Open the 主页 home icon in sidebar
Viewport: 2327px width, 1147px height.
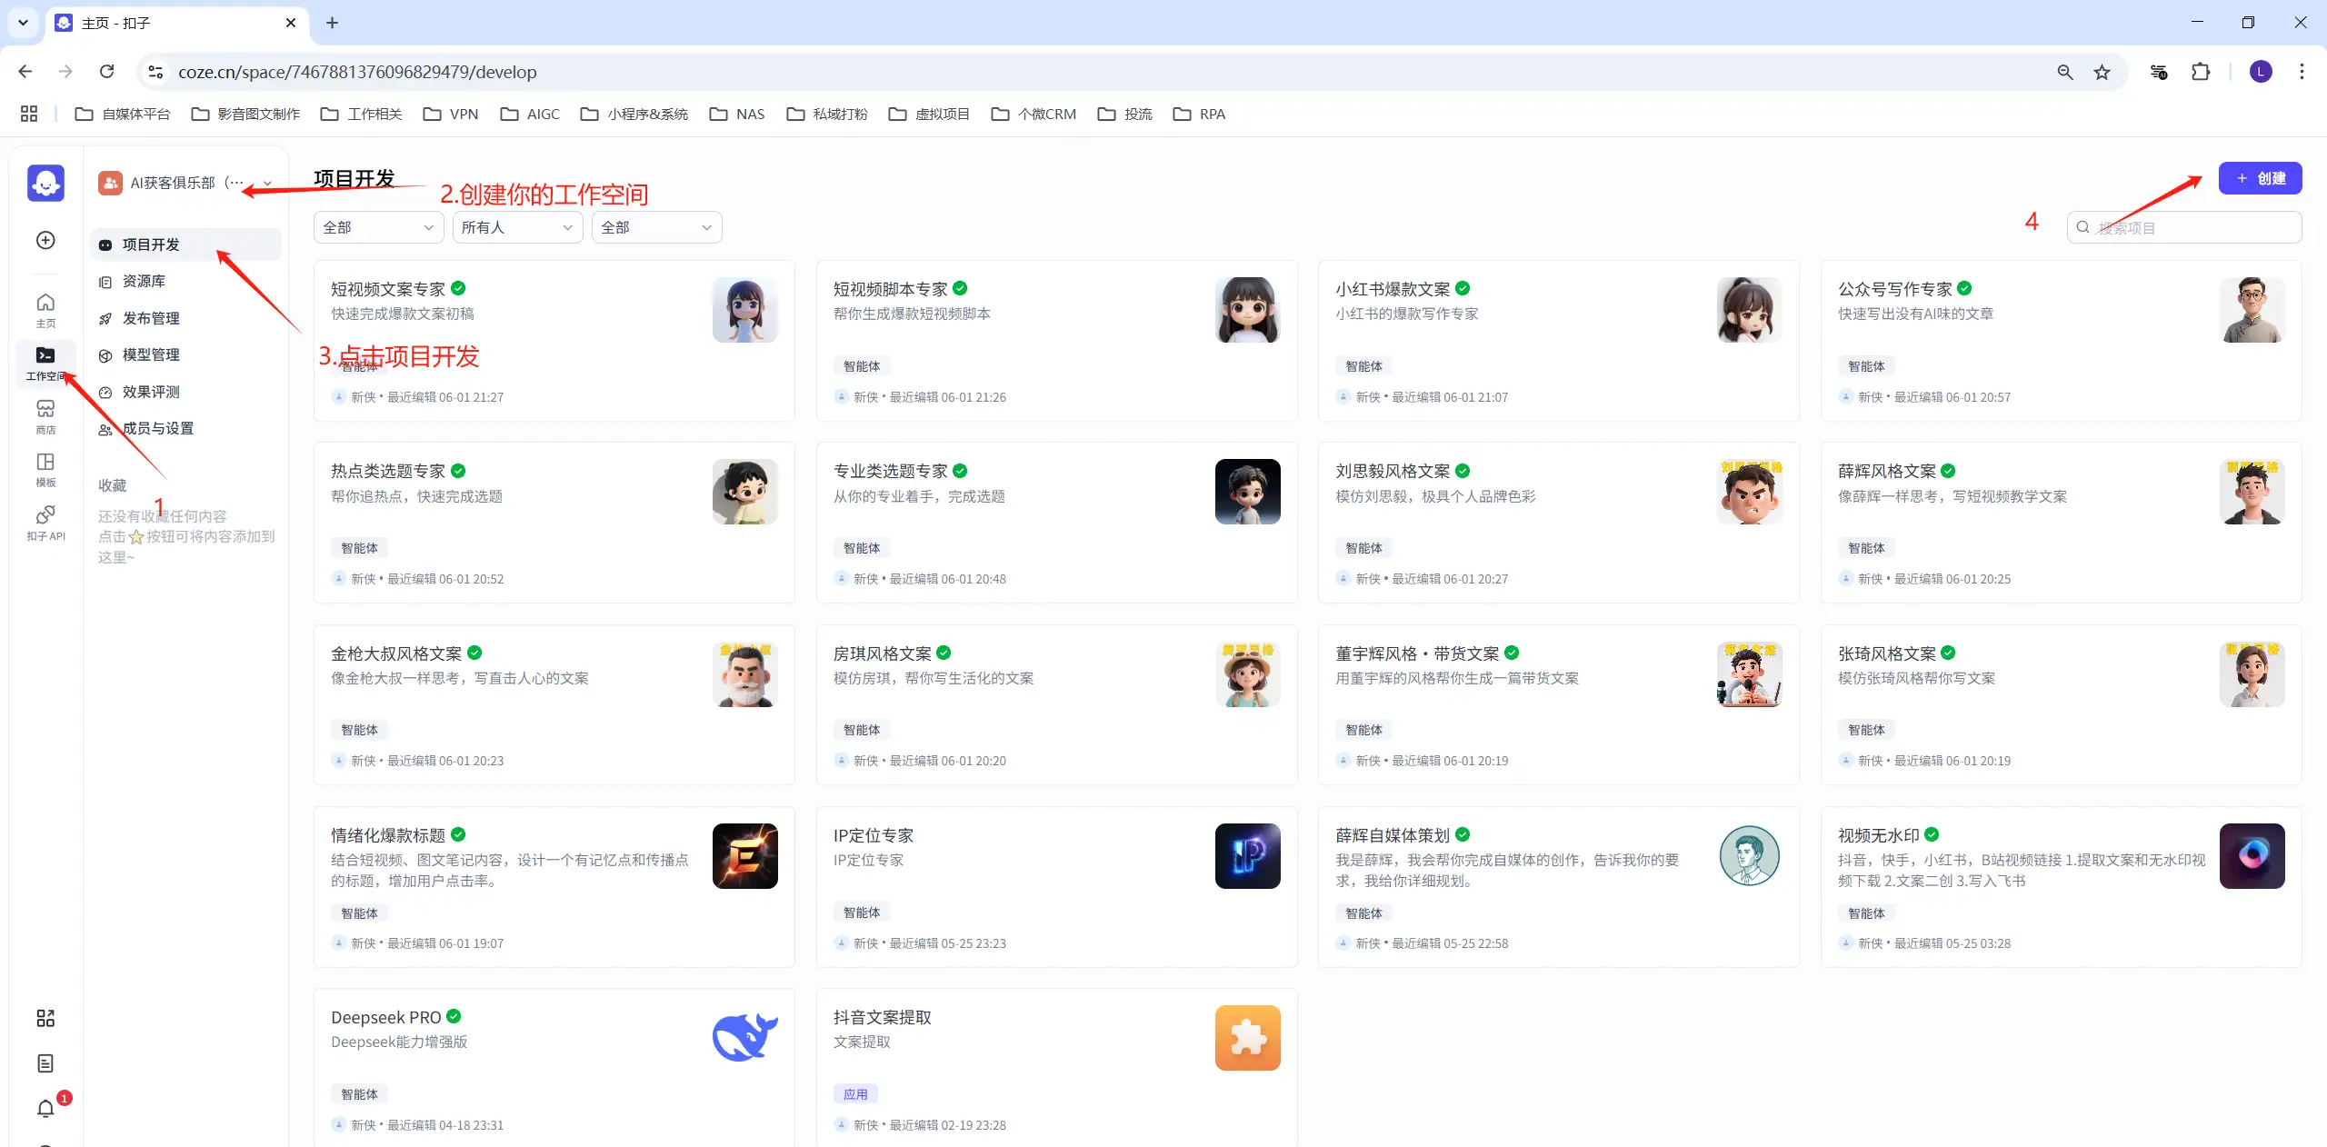[45, 309]
